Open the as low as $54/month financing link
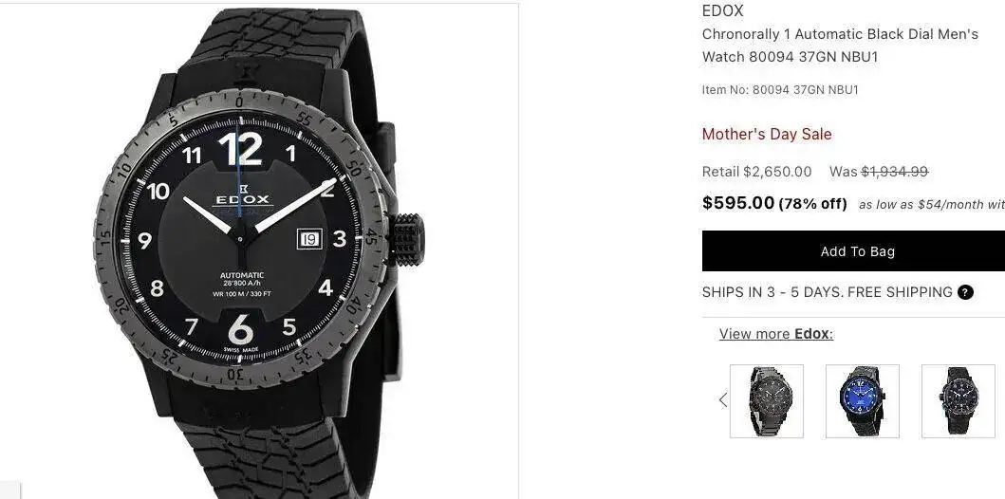The height and width of the screenshot is (499, 1005). 931,204
